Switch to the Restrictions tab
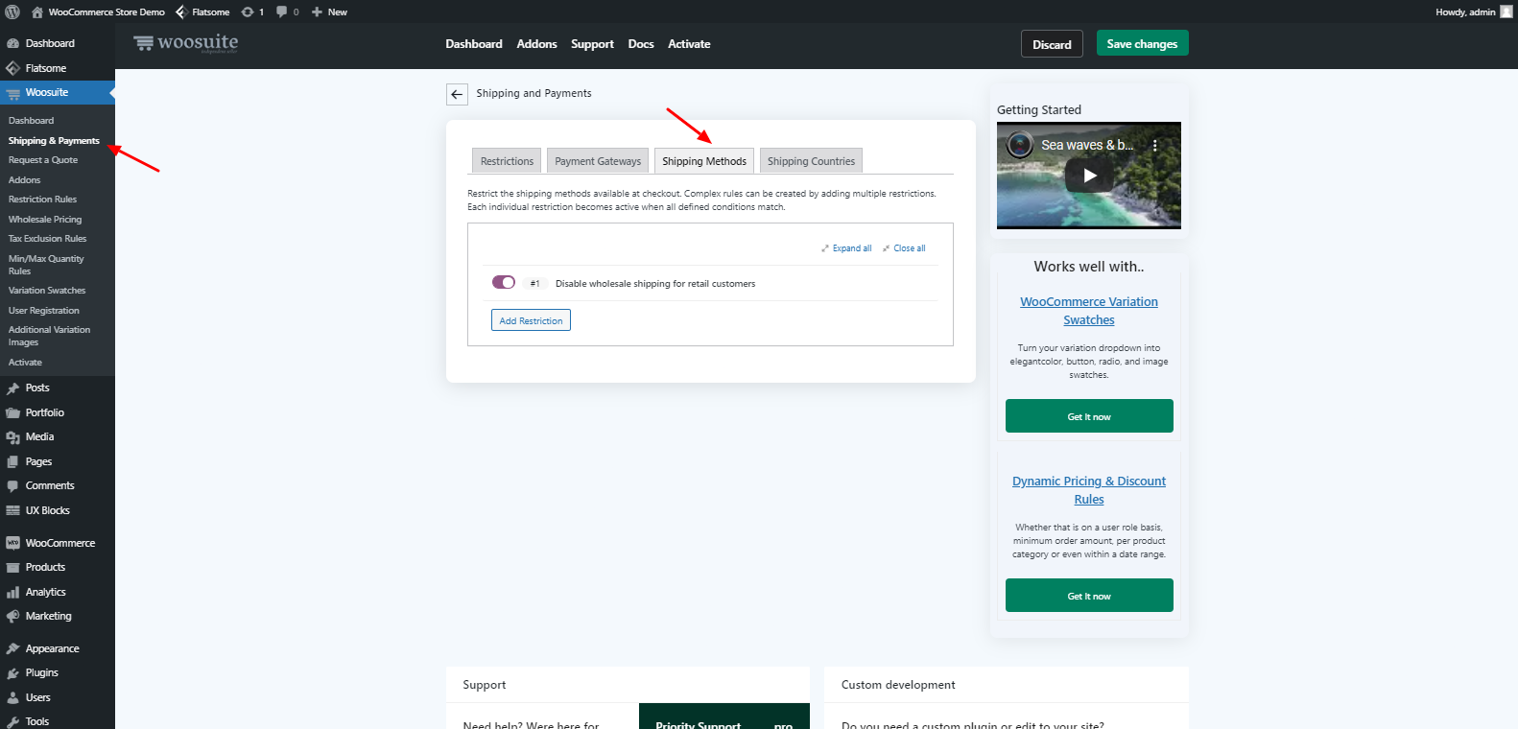Viewport: 1518px width, 729px height. click(507, 161)
